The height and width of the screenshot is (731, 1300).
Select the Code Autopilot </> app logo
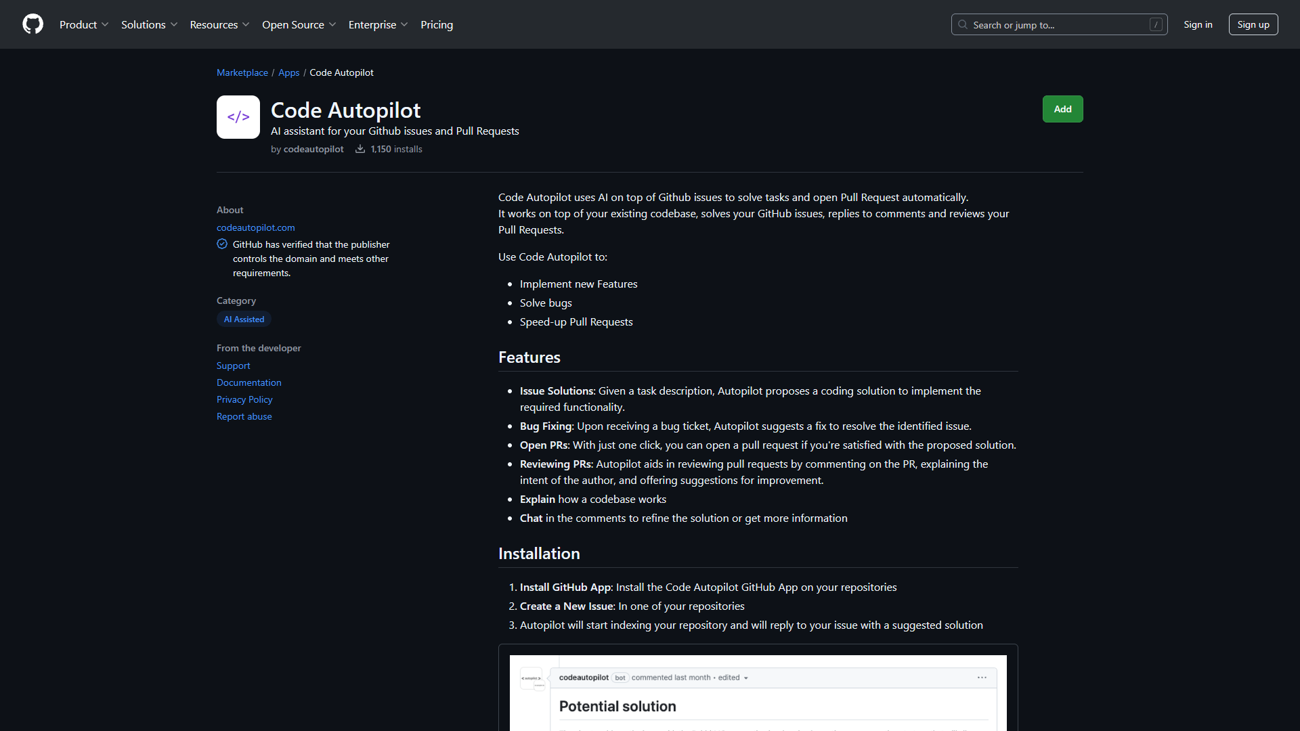[238, 116]
